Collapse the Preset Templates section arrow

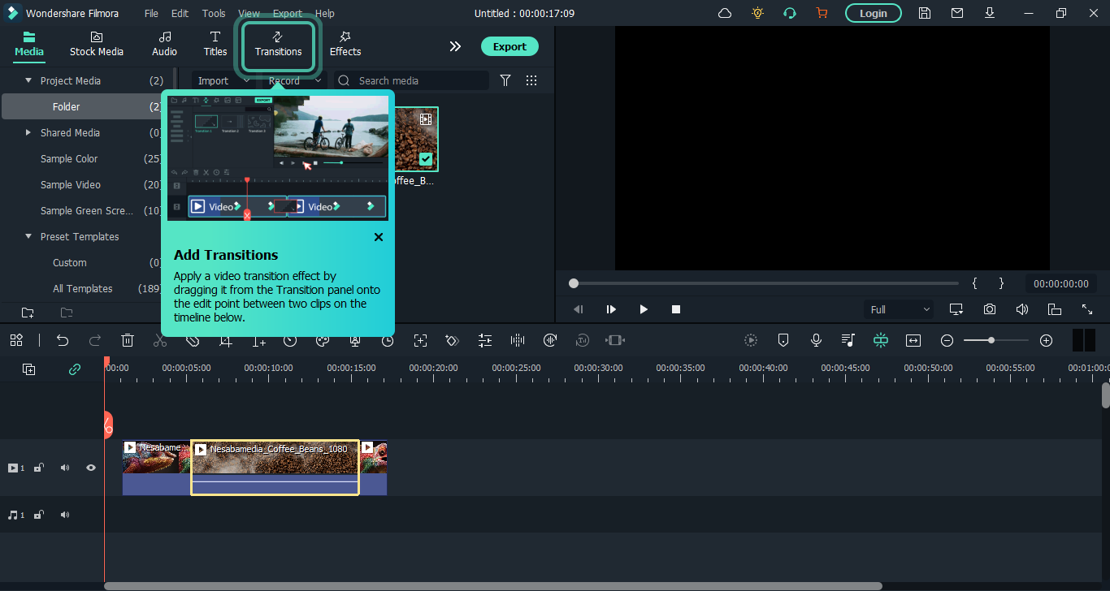pyautogui.click(x=28, y=236)
